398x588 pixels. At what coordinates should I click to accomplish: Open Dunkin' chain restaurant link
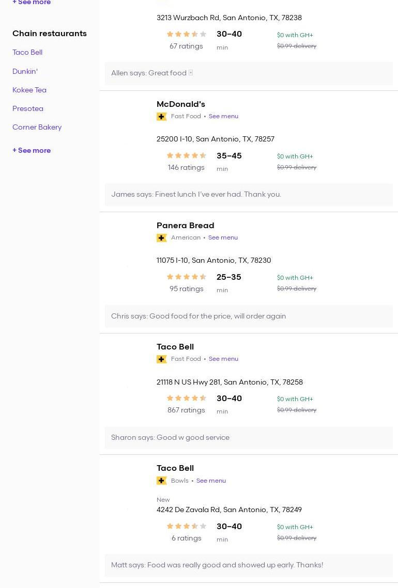coord(25,71)
